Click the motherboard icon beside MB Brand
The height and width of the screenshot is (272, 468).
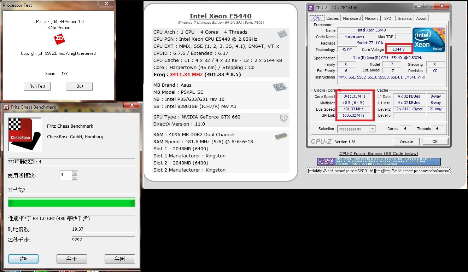tap(280, 87)
